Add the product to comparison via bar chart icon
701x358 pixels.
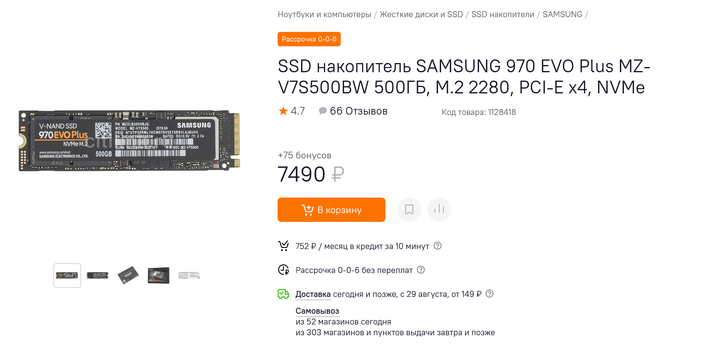[x=439, y=210]
